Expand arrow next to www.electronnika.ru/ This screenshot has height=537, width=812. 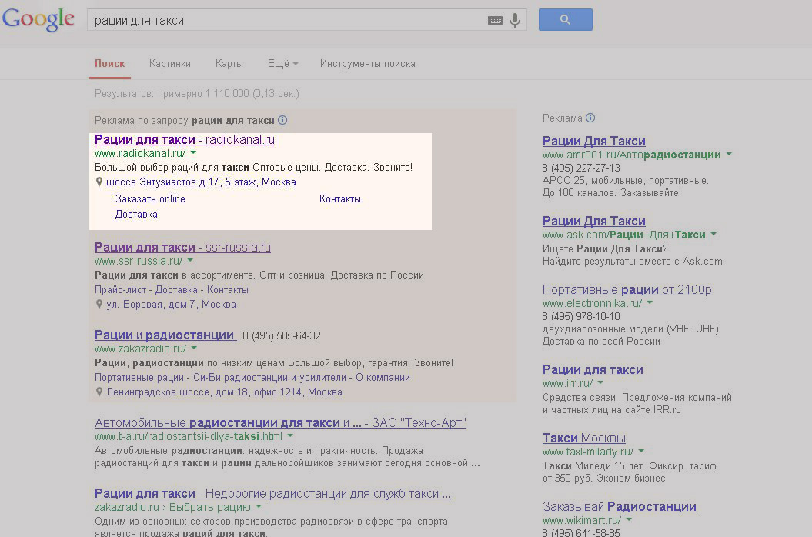click(x=650, y=302)
